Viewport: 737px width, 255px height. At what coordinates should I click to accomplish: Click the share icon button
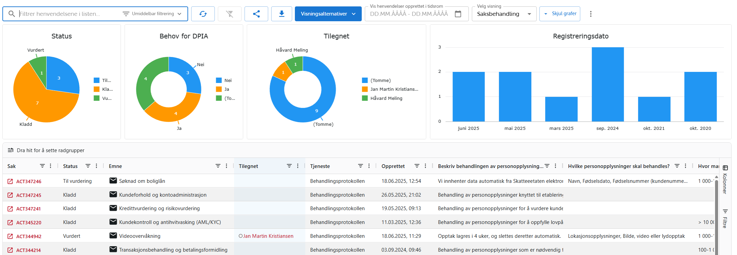click(256, 14)
